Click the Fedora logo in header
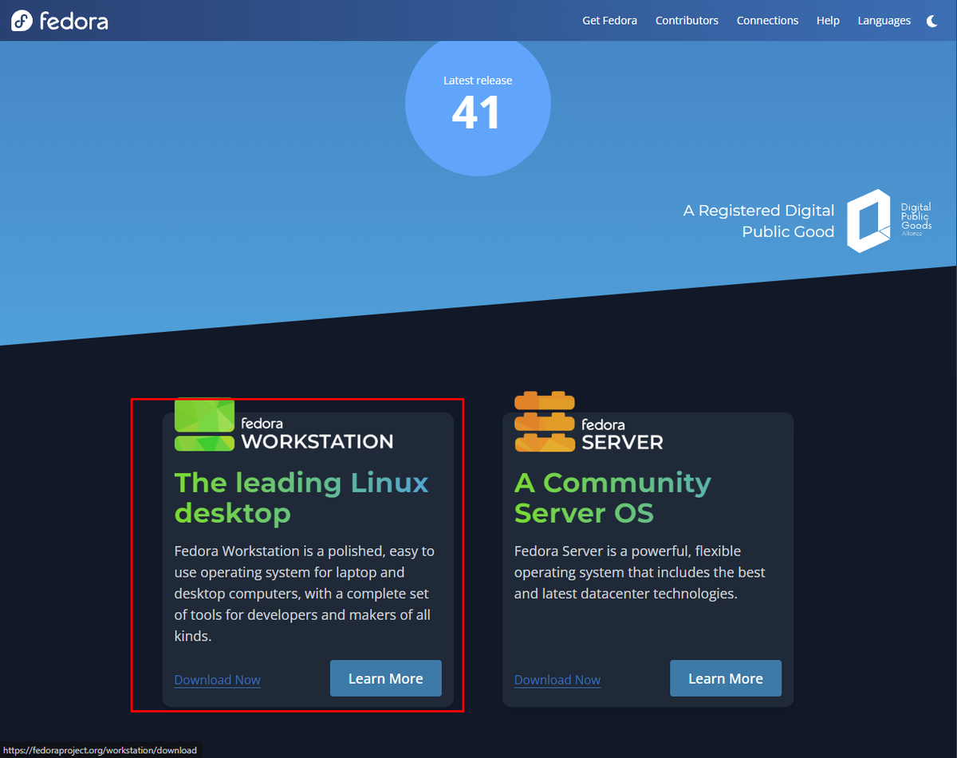957x758 pixels. (x=60, y=21)
